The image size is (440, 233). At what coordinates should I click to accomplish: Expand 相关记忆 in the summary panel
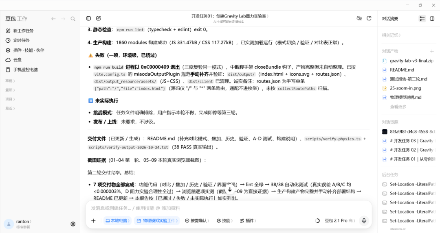[391, 35]
